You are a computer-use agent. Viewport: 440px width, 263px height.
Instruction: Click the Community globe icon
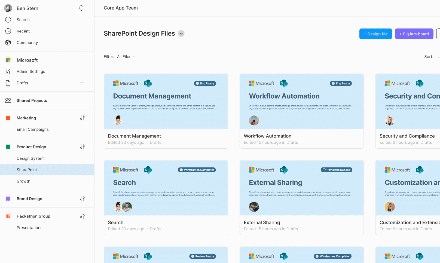tap(8, 42)
